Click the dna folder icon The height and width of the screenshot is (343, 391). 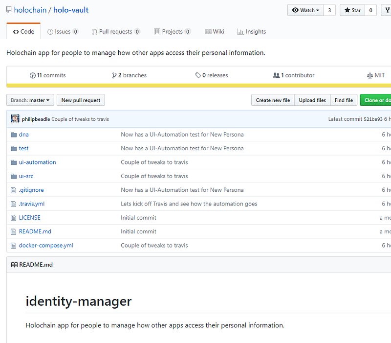coord(14,135)
